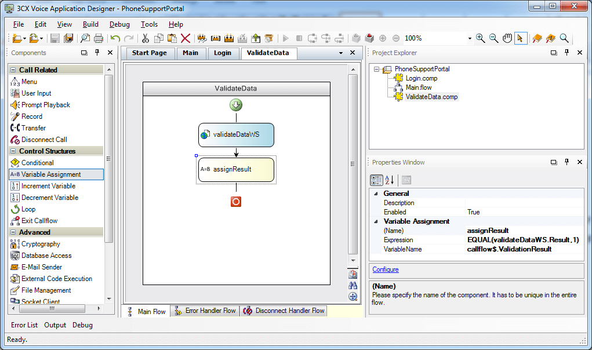Open the zoom percentage dropdown

click(470, 38)
